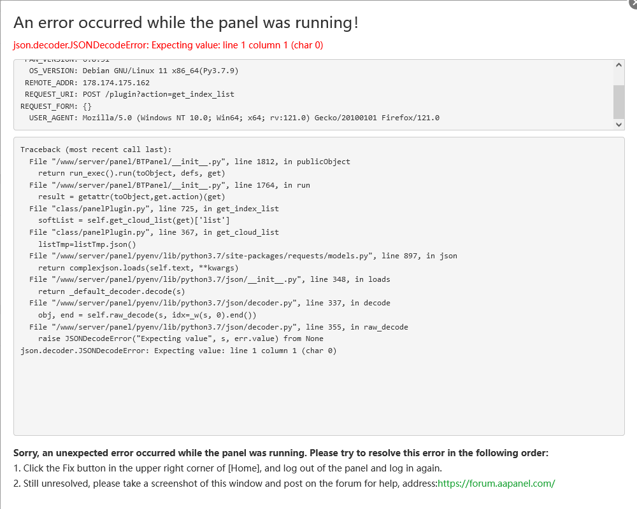
Task: Click the "An error occurred" heading
Action: coord(186,23)
